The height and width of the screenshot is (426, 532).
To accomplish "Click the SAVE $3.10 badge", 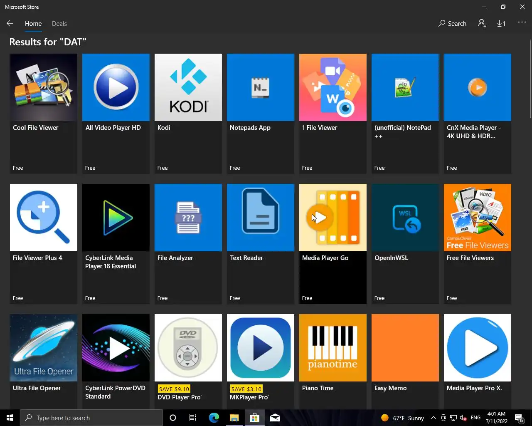I will 246,389.
